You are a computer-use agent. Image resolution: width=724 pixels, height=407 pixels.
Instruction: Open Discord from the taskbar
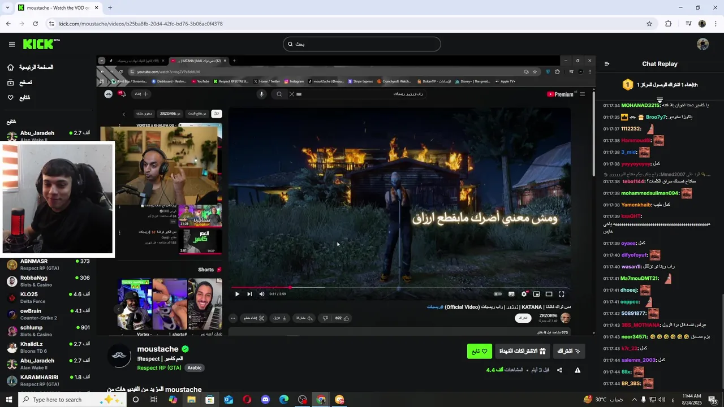coord(266,400)
